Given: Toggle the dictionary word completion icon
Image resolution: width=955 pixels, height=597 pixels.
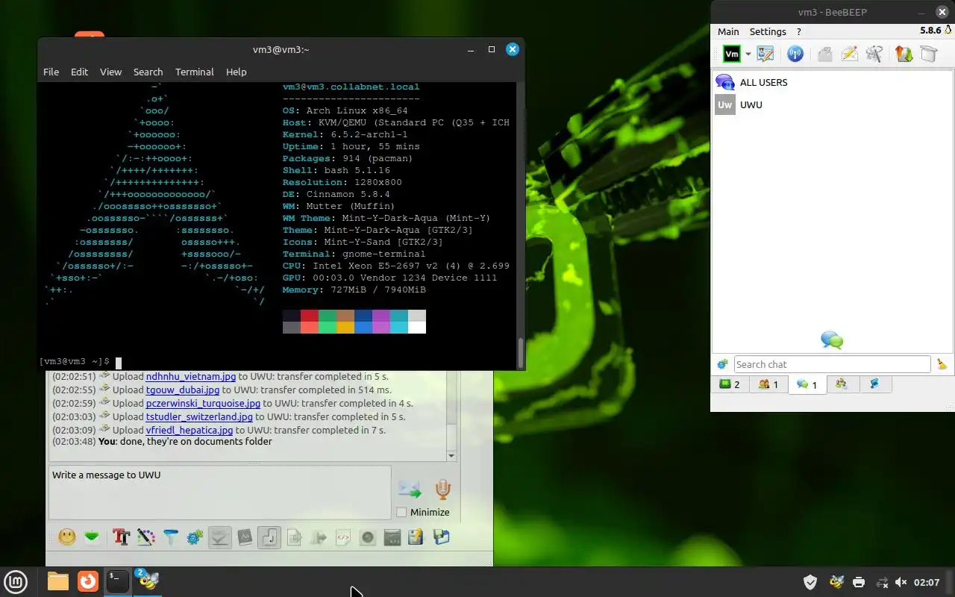Looking at the screenshot, I should point(245,537).
